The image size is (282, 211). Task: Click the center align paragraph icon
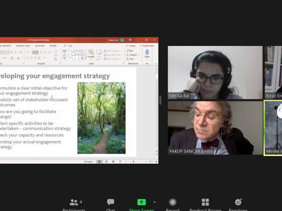click(31, 58)
